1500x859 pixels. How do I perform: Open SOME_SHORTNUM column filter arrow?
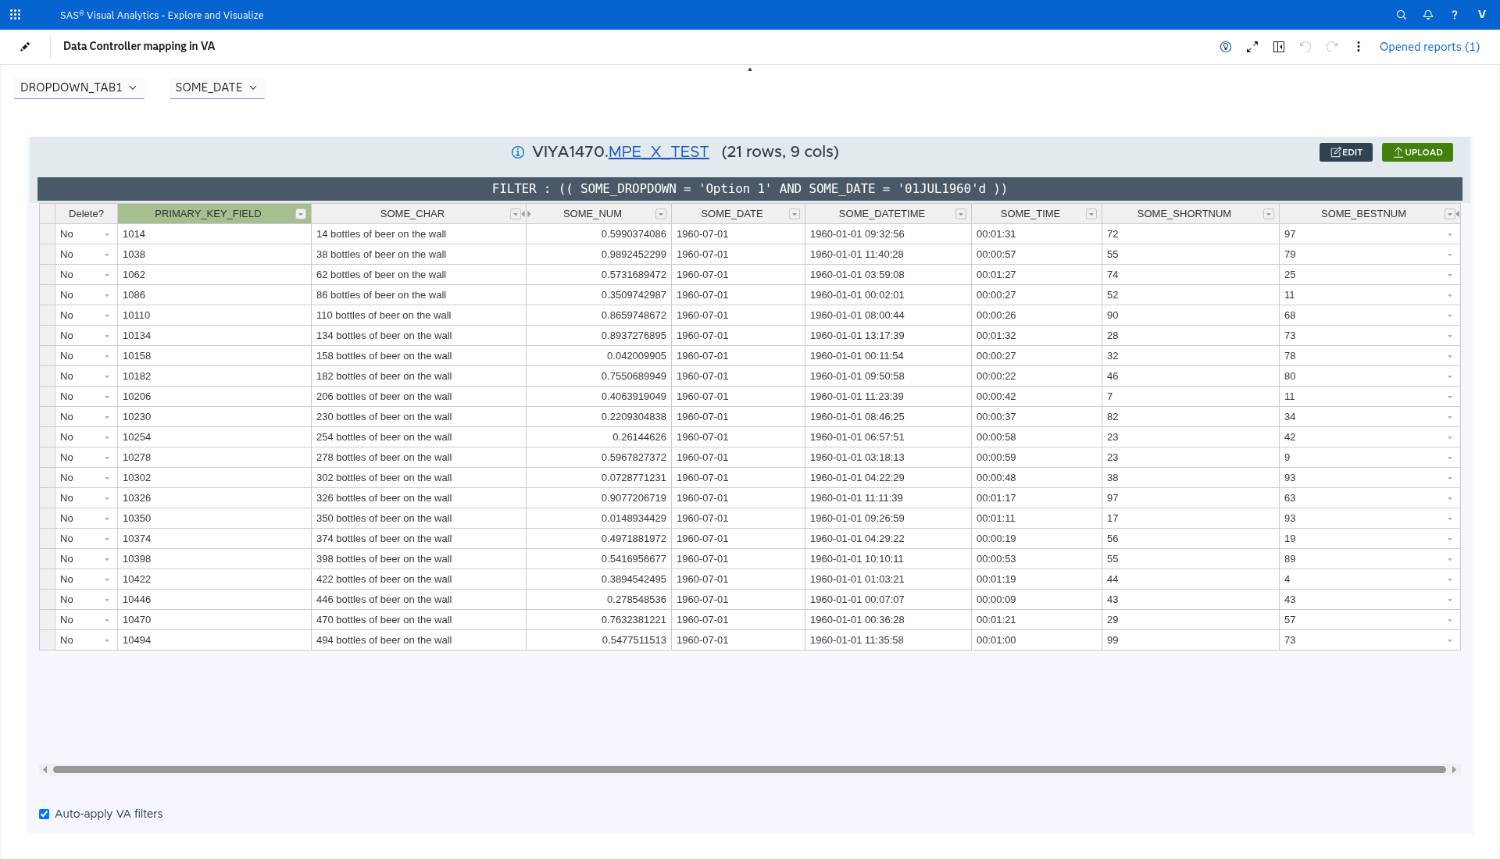click(1269, 214)
